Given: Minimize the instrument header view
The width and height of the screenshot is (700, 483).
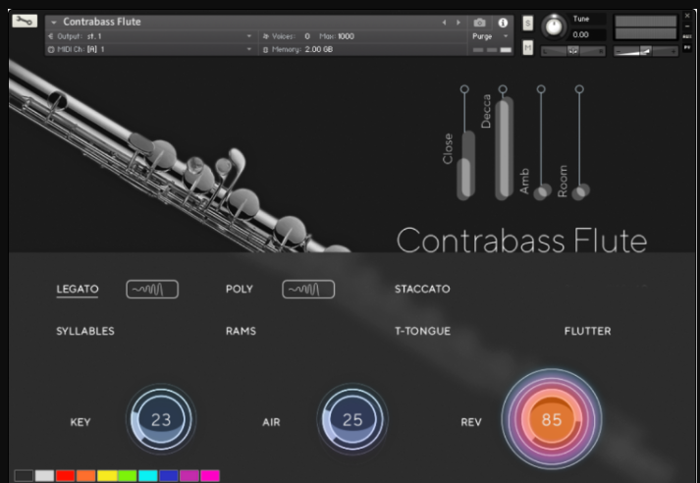Looking at the screenshot, I should click(687, 26).
